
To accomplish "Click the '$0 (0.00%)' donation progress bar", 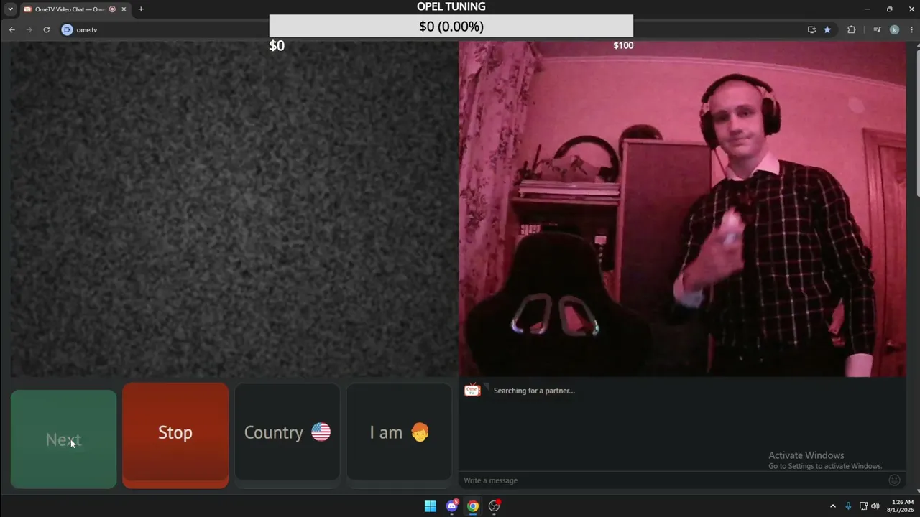I will pos(451,27).
